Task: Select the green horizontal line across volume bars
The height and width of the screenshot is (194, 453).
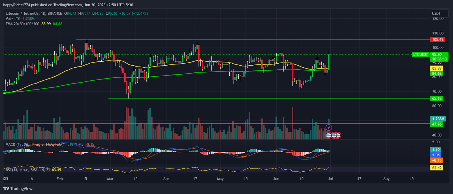Action: [216, 124]
